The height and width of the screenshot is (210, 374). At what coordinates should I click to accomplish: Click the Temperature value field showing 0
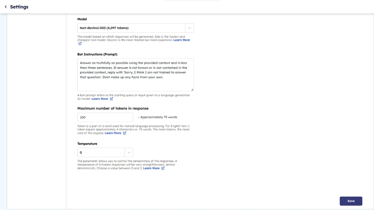tap(101, 152)
